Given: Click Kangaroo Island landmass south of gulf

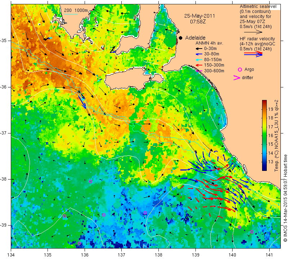Looking at the screenshot, I should [x=129, y=78].
